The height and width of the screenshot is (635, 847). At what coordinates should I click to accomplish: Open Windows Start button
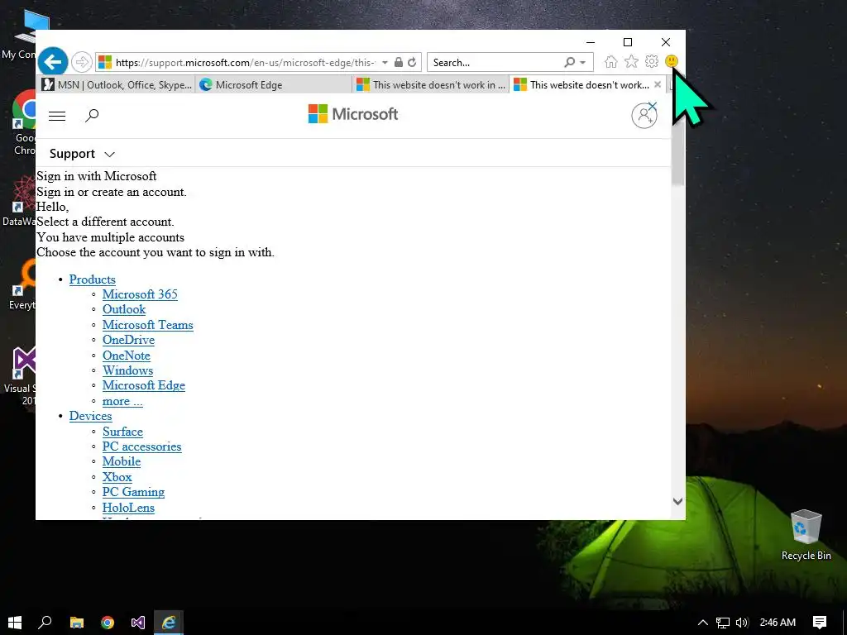pyautogui.click(x=15, y=623)
